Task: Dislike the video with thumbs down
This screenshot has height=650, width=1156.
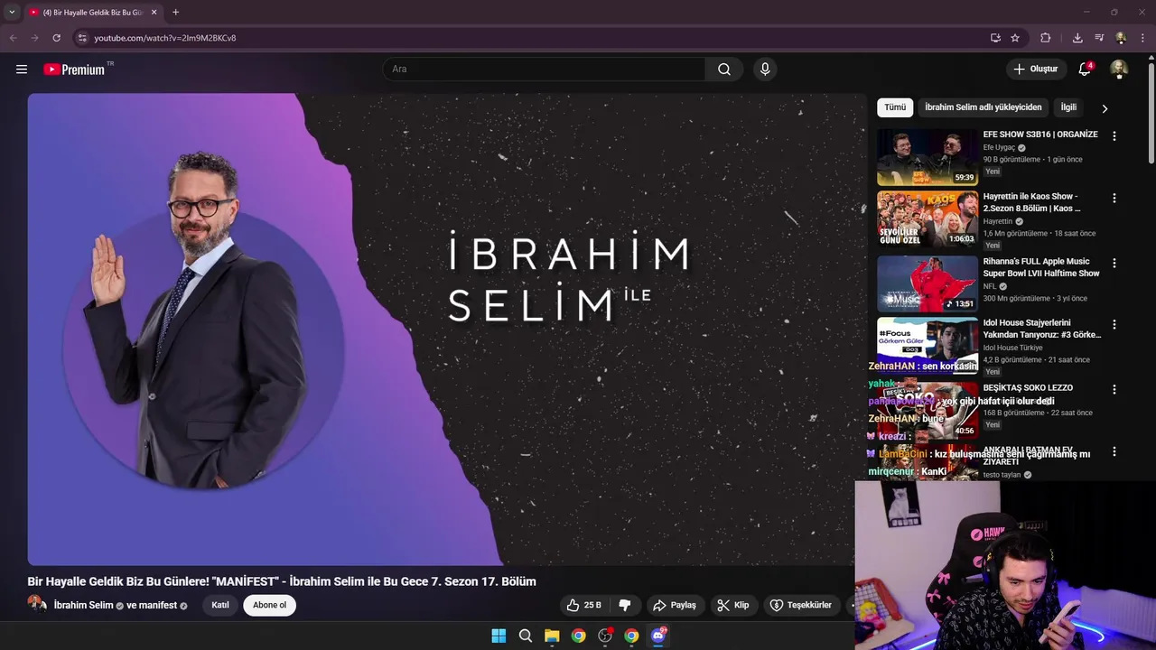Action: click(x=624, y=605)
